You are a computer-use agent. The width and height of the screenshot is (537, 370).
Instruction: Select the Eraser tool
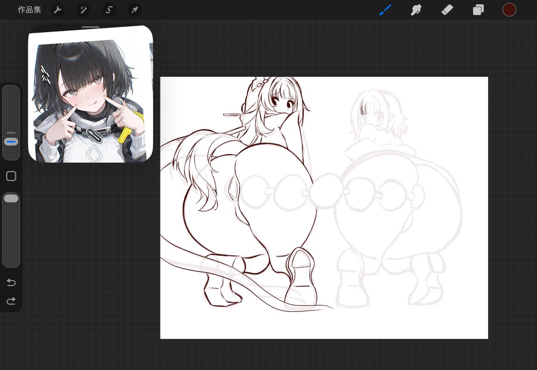[447, 10]
